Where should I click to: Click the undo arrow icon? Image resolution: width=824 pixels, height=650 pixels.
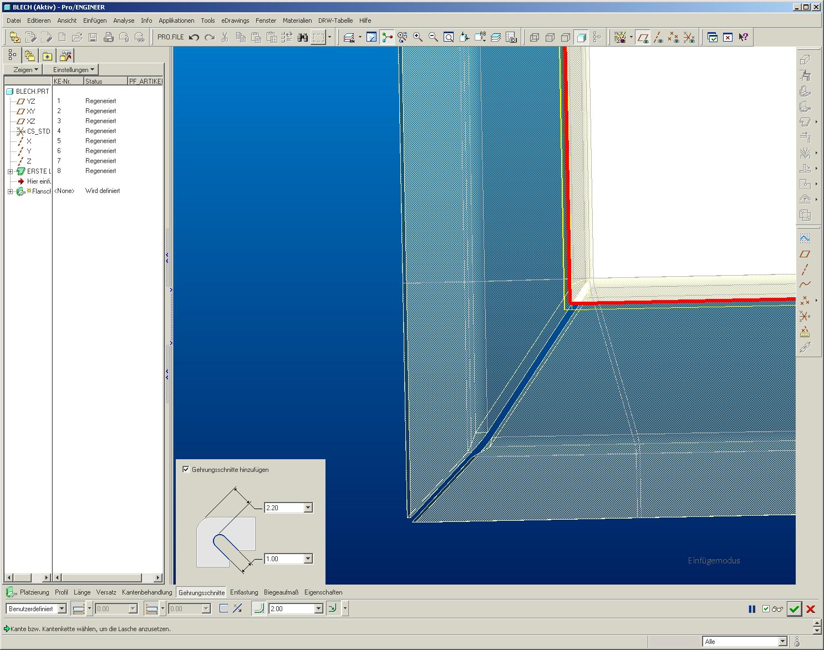click(x=194, y=37)
